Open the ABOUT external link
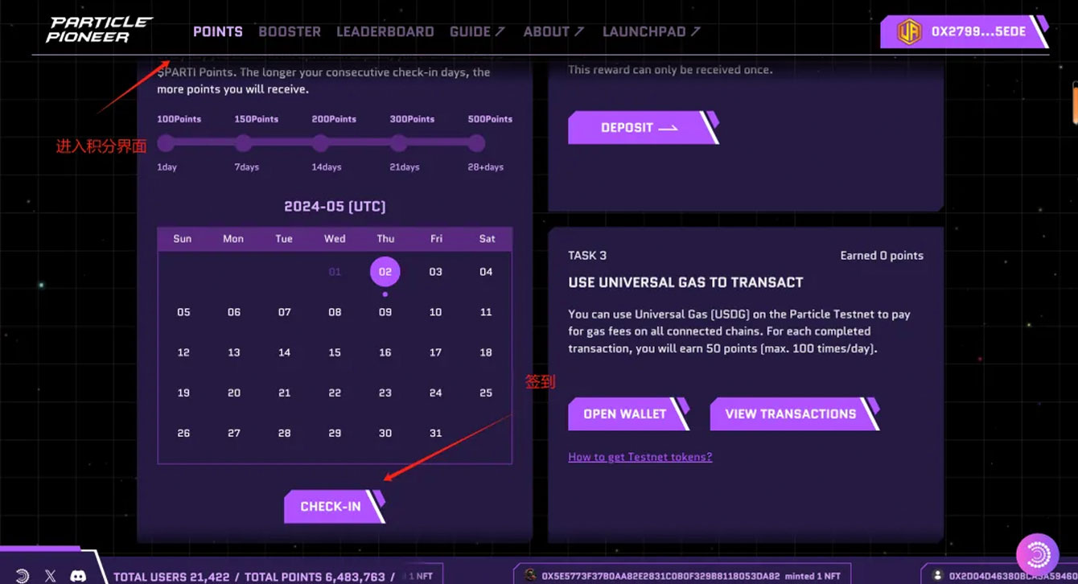 (553, 31)
